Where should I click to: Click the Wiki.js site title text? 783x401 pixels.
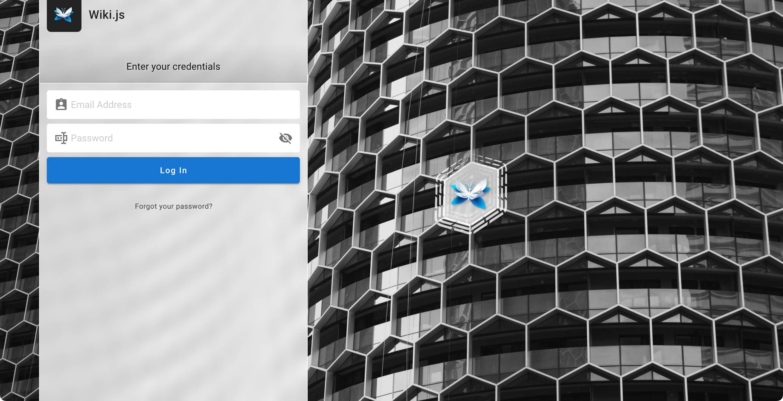[x=107, y=15]
